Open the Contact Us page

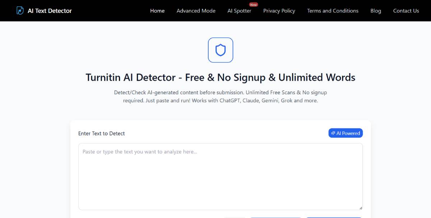406,11
